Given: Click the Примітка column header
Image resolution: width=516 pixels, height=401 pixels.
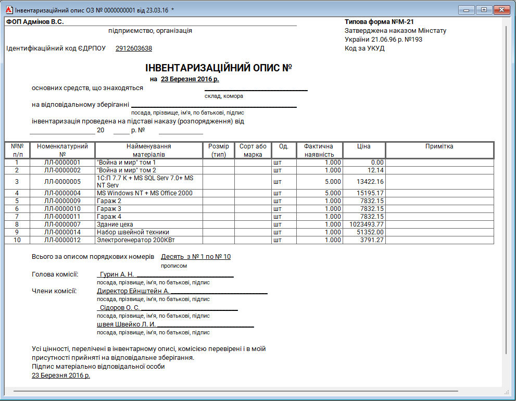Looking at the screenshot, I should [439, 146].
